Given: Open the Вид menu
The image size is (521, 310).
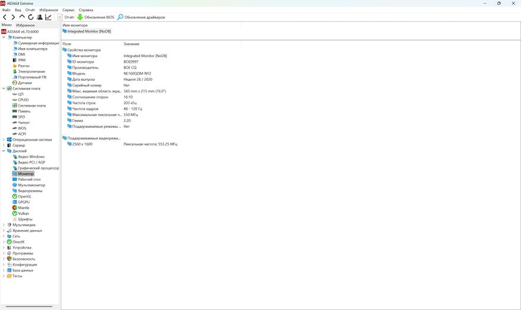Looking at the screenshot, I should coord(18,10).
